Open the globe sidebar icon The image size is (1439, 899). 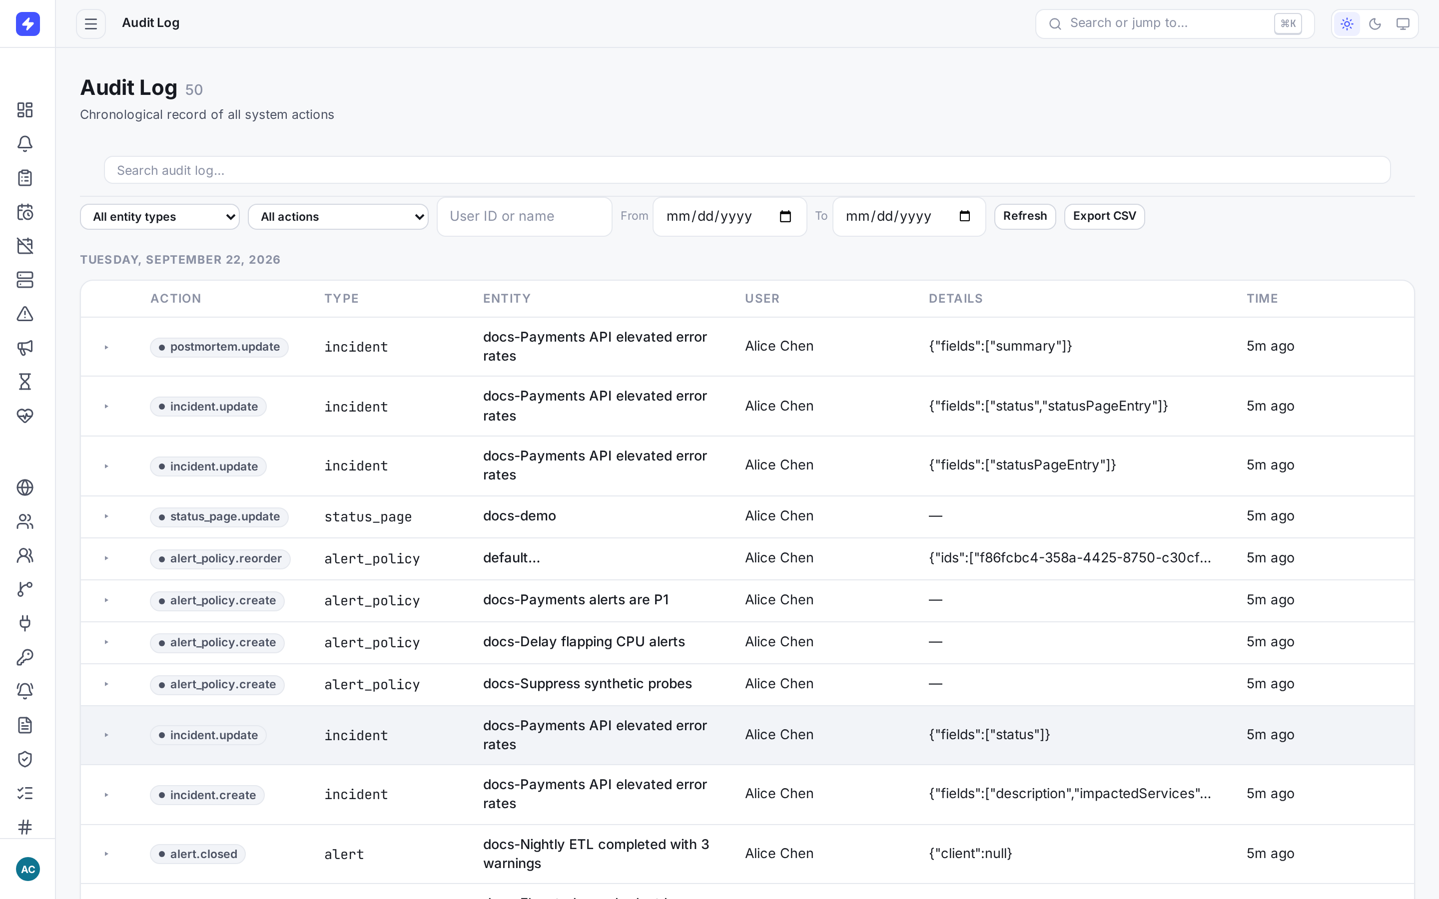[x=25, y=487]
